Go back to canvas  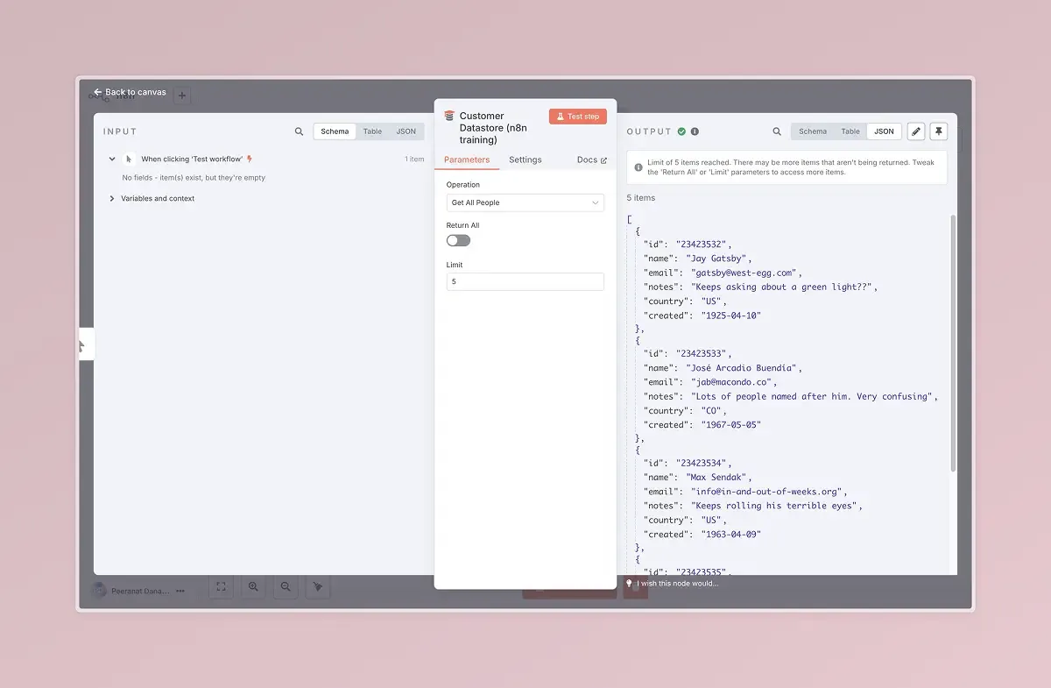click(x=130, y=92)
